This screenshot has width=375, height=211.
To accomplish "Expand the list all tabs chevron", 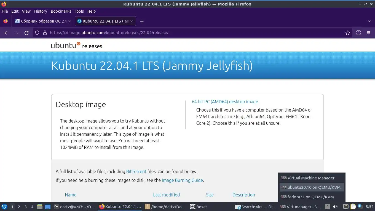I will point(369,21).
